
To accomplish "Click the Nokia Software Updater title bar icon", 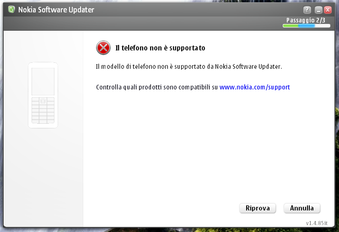I will (x=11, y=10).
